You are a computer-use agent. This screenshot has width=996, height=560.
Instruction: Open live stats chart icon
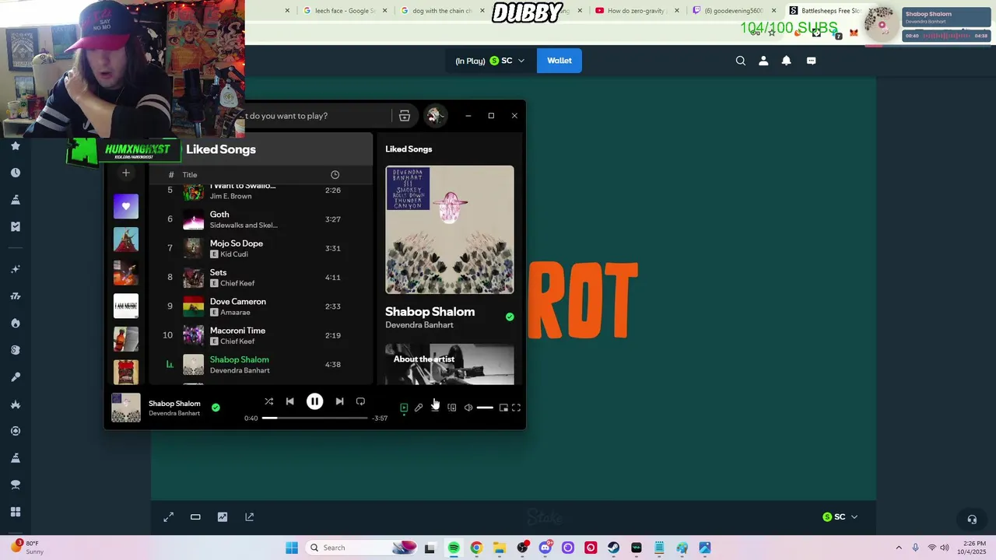(223, 517)
